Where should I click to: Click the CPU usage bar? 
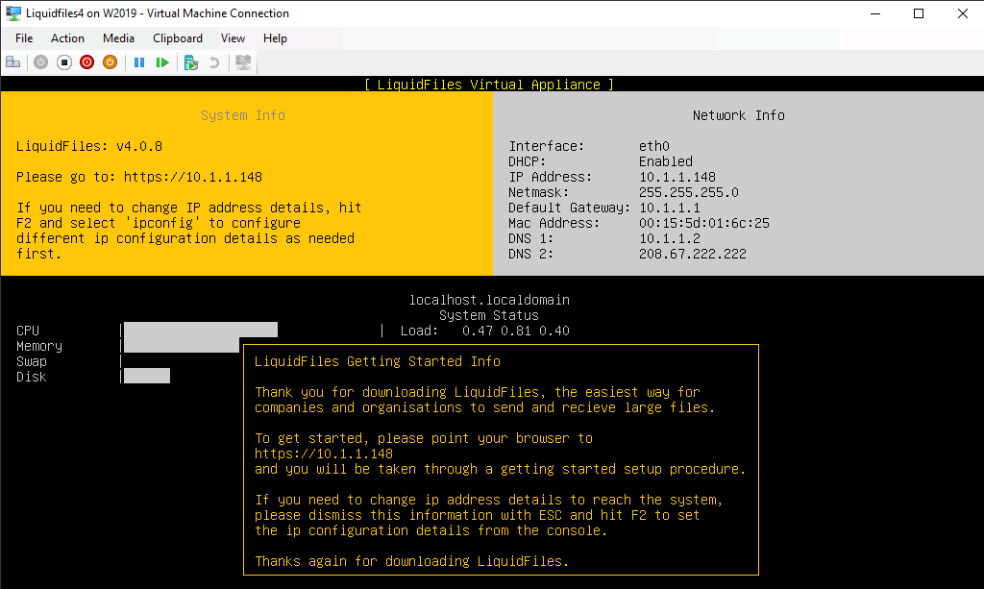tap(200, 331)
